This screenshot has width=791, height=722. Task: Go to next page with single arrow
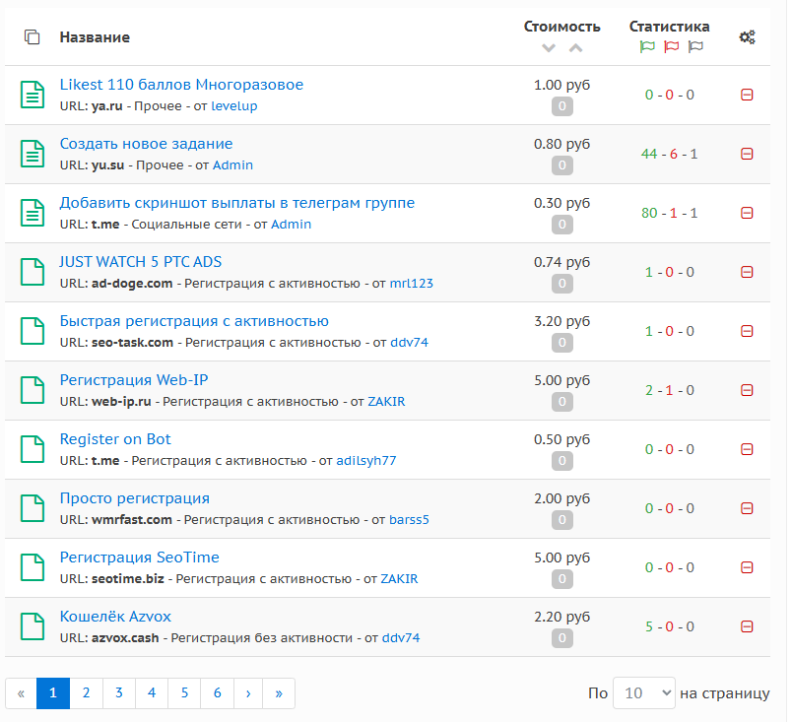pos(247,693)
